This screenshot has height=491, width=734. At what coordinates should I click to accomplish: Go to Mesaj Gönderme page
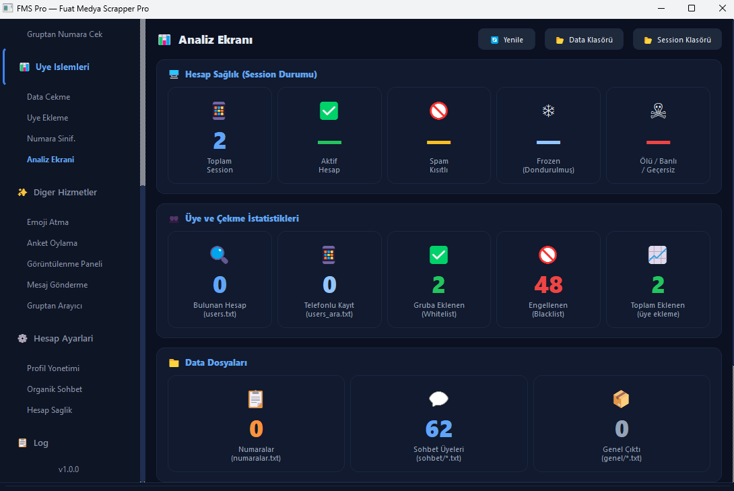(57, 285)
